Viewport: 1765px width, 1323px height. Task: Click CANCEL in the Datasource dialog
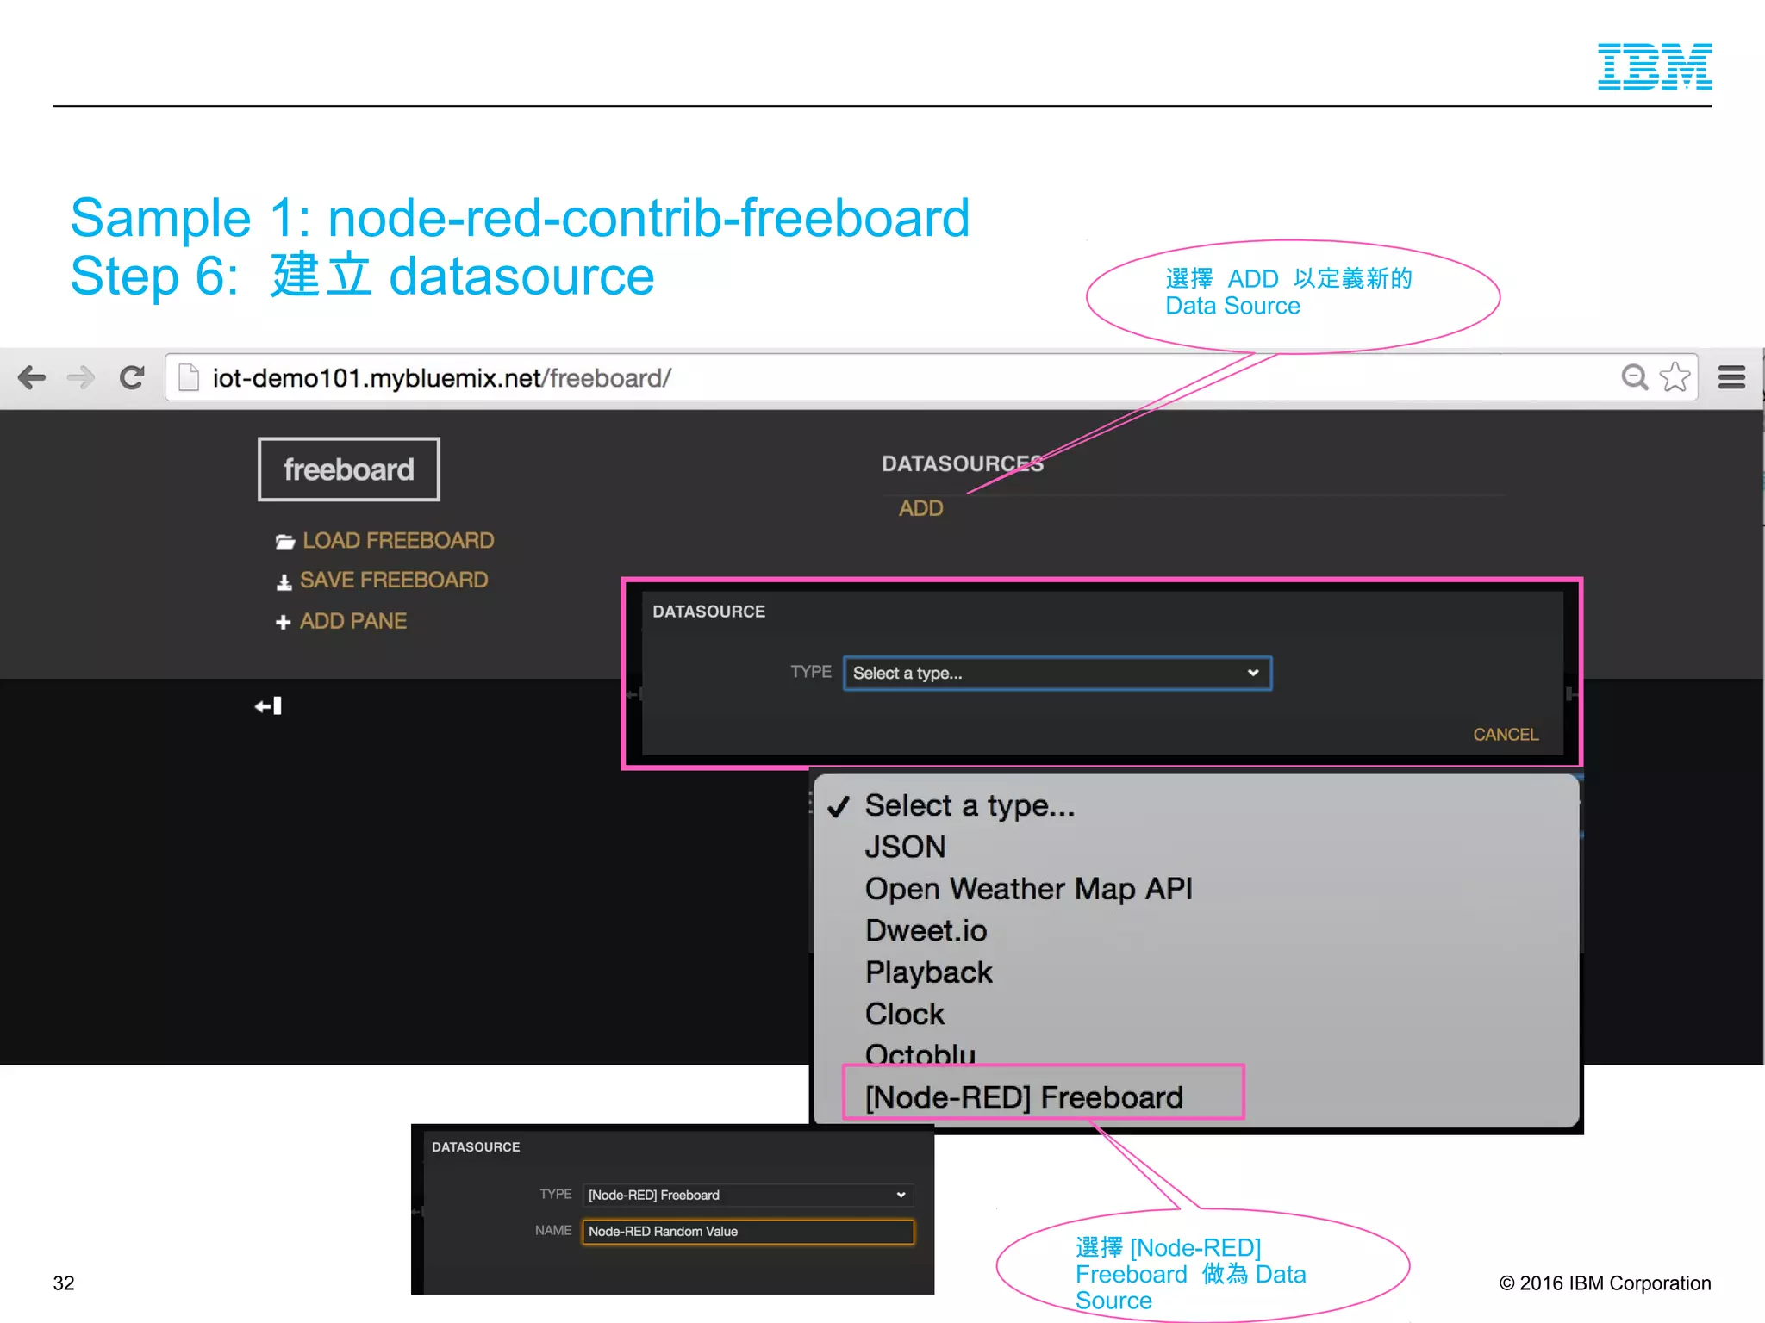(x=1506, y=735)
